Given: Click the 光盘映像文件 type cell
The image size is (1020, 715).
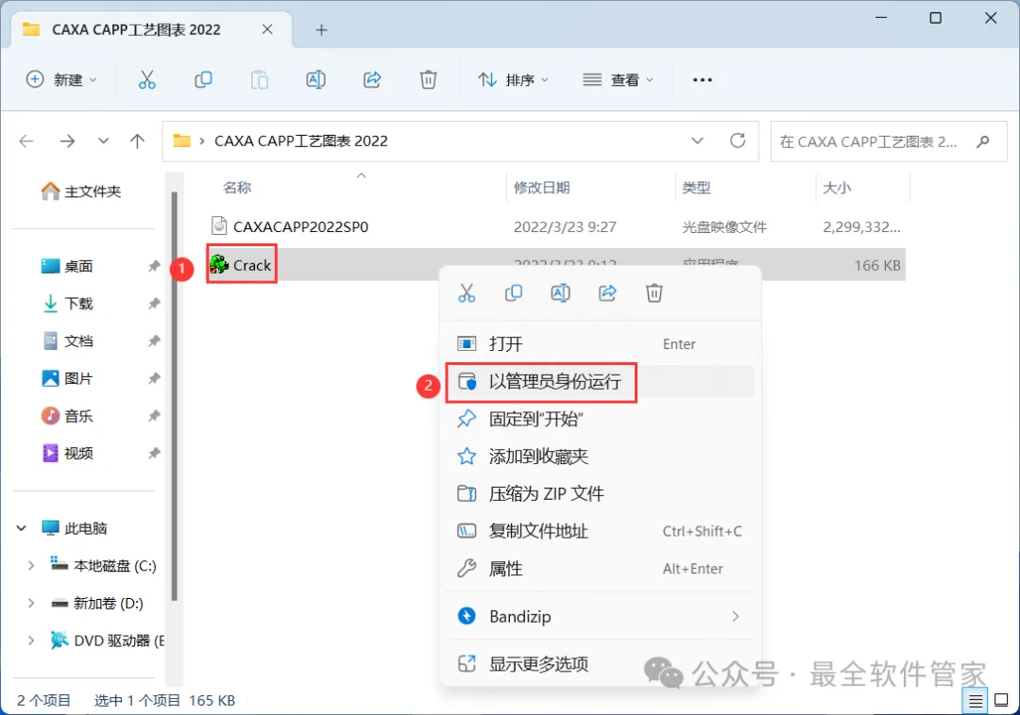Looking at the screenshot, I should pos(724,226).
